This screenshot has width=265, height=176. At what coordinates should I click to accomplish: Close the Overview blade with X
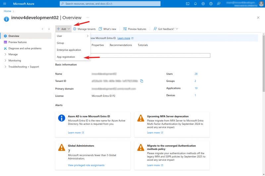tap(258, 18)
